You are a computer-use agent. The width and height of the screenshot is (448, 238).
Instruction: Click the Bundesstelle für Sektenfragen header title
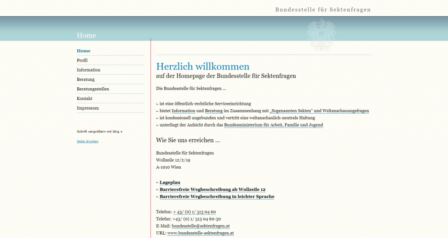click(323, 10)
